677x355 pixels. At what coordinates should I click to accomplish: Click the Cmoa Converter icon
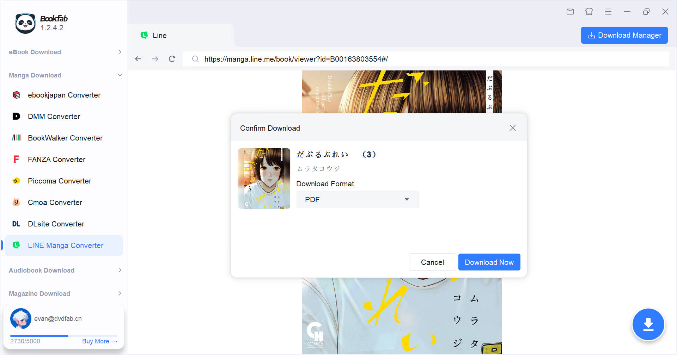[x=16, y=203]
